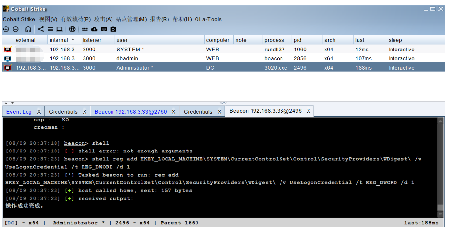Open screenshots camera icon
This screenshot has height=227, width=449.
point(113,29)
